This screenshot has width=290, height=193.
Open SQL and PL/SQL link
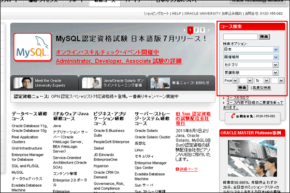25,166
